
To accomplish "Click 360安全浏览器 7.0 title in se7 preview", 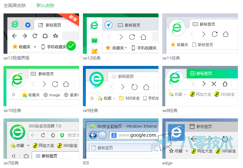I will click(45, 126).
